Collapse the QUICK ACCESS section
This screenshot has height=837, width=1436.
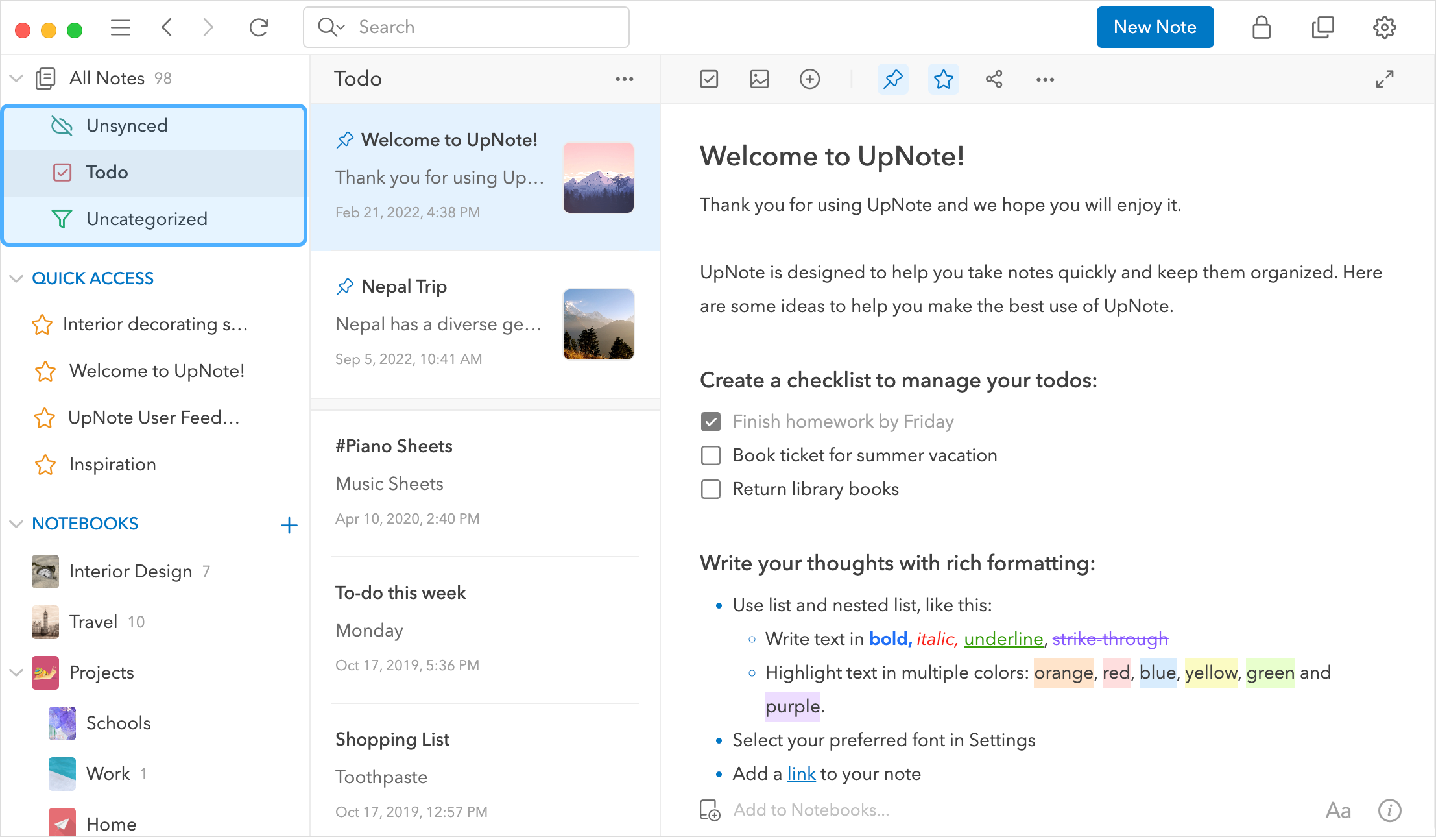16,278
